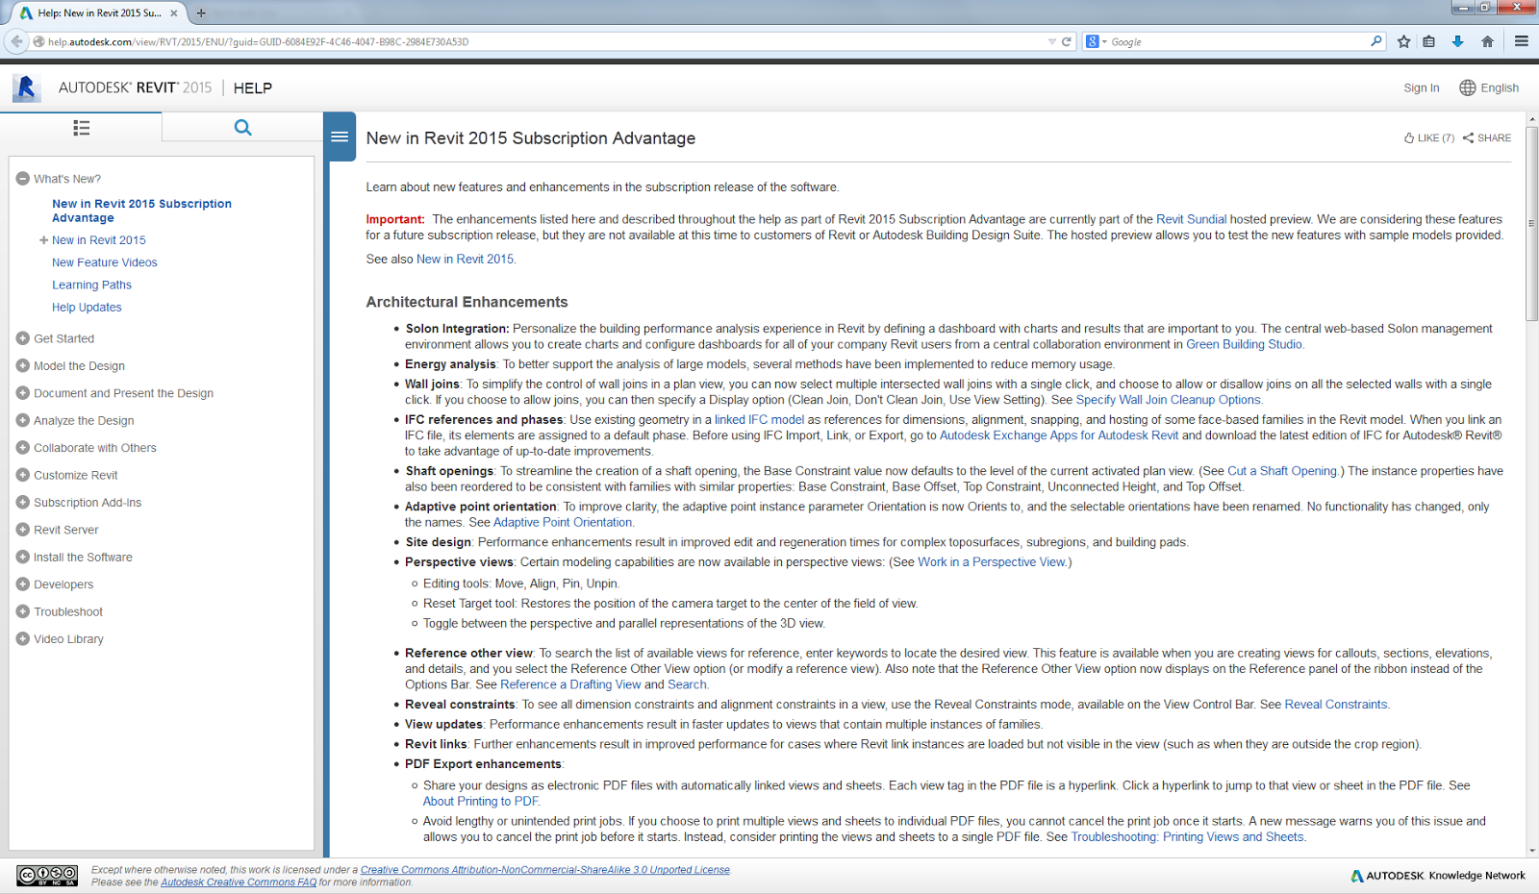Go to browser home page icon
The width and height of the screenshot is (1539, 894).
pos(1487,41)
